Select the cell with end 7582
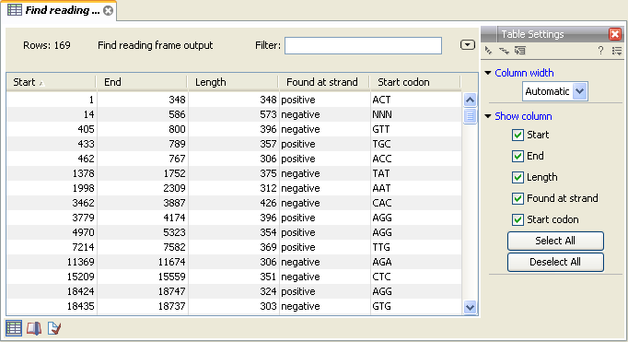 (142, 247)
